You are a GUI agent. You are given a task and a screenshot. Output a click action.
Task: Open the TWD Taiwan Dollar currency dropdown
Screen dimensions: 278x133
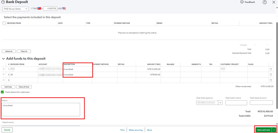[16, 9]
